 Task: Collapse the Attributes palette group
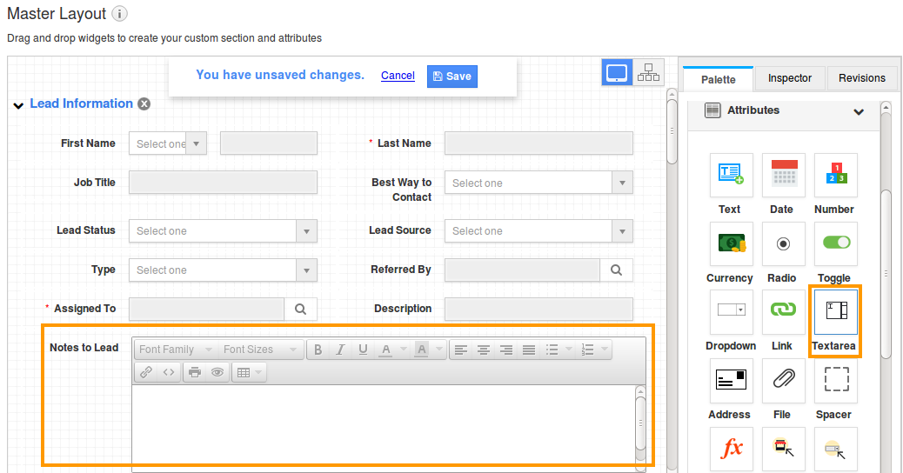[x=858, y=111]
